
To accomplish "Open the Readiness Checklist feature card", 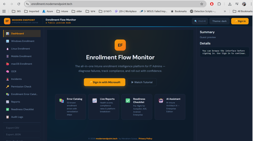I will pyautogui.click(x=137, y=107).
